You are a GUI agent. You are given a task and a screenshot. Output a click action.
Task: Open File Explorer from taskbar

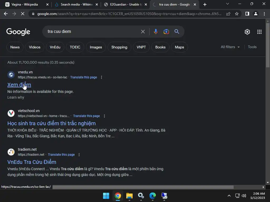pyautogui.click(x=129, y=196)
